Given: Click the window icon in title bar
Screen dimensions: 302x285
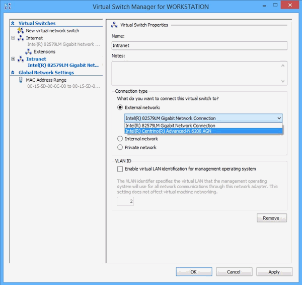Looking at the screenshot, I should click(x=8, y=7).
